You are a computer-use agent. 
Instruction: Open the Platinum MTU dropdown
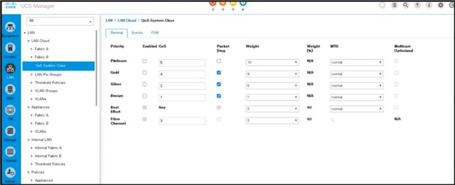pos(356,63)
